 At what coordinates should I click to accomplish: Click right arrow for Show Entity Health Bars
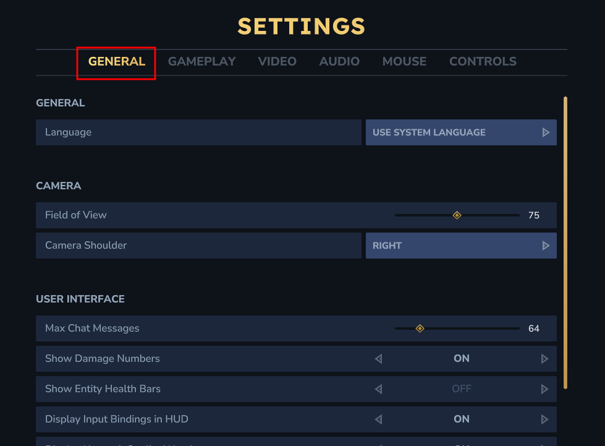coord(544,389)
